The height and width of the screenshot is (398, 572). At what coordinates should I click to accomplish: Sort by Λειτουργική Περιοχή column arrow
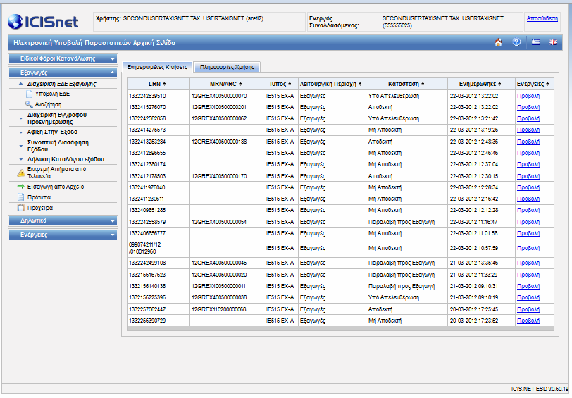click(360, 85)
